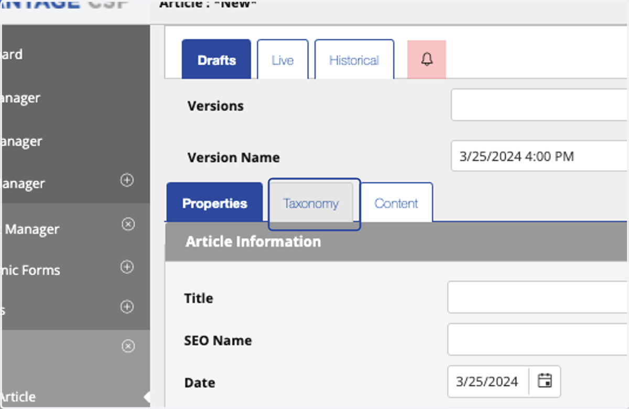629x409 pixels.
Task: Select the Properties tab
Action: [214, 203]
